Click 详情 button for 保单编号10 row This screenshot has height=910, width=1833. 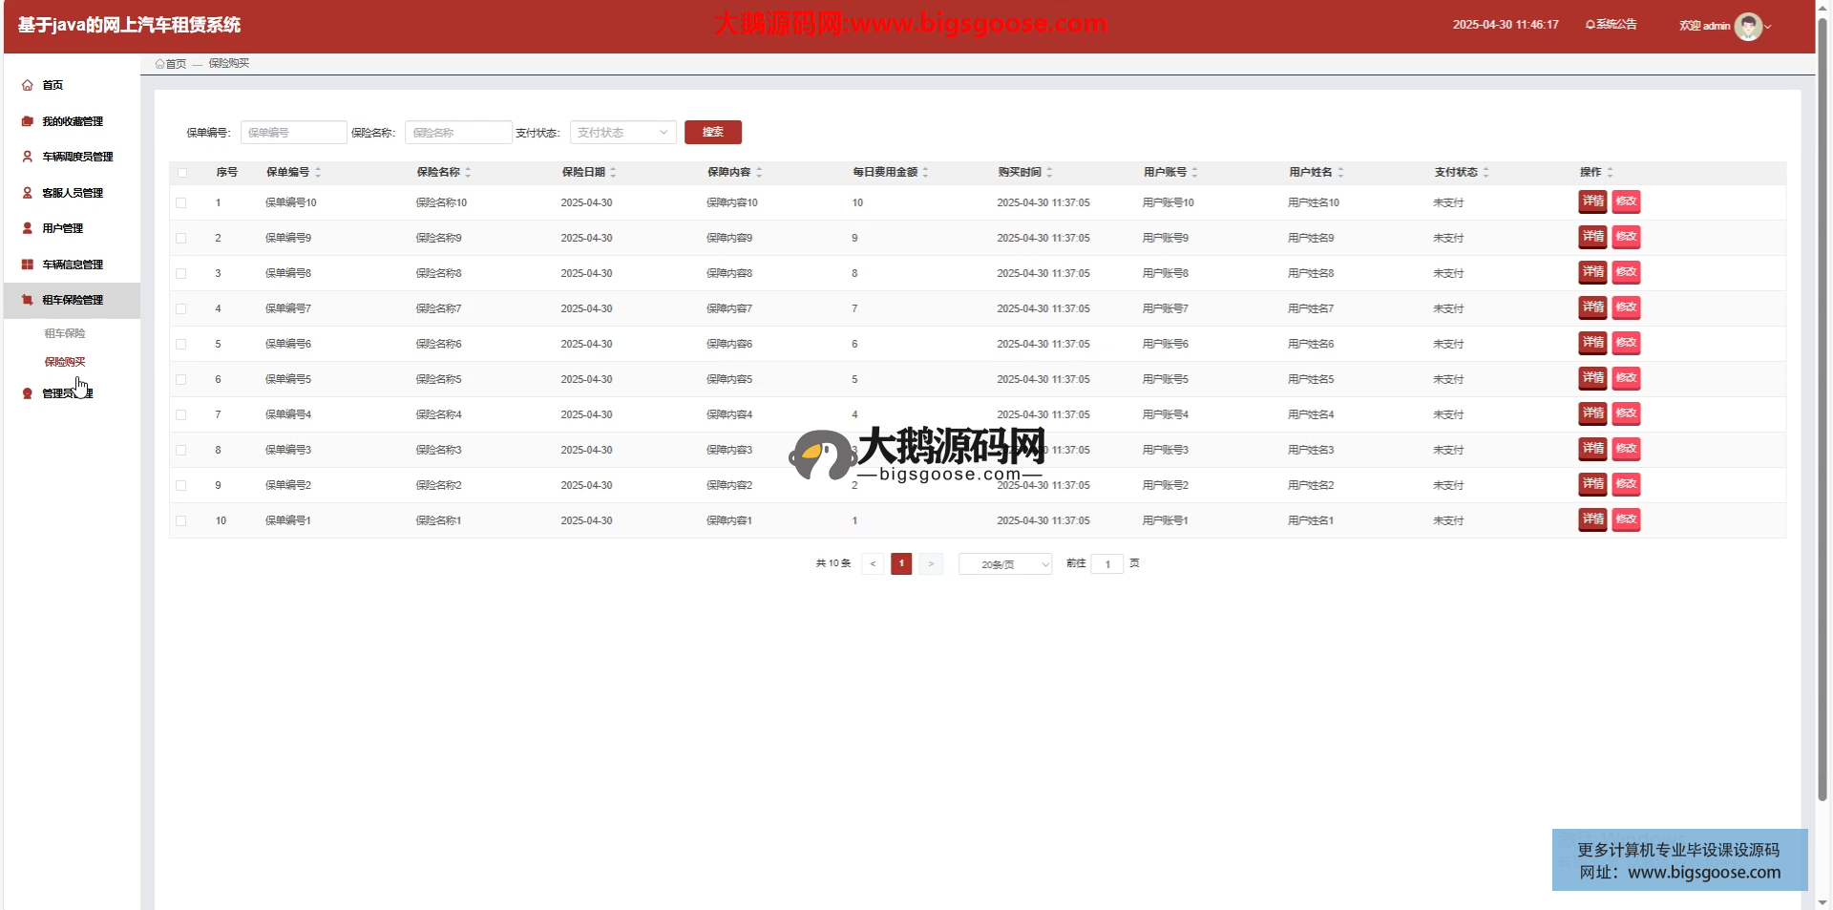coord(1592,201)
